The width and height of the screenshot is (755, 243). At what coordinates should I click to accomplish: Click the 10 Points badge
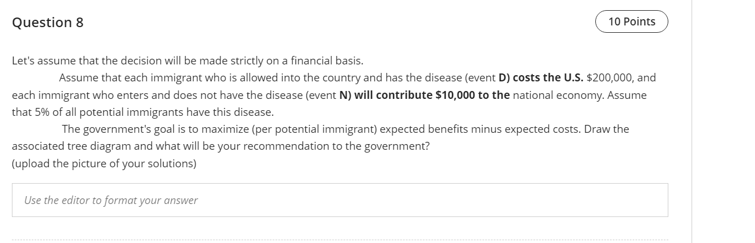[x=632, y=21]
